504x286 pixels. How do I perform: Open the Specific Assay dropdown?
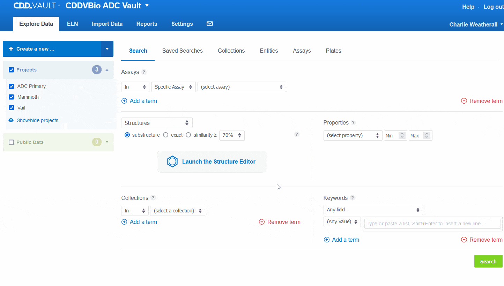click(173, 86)
